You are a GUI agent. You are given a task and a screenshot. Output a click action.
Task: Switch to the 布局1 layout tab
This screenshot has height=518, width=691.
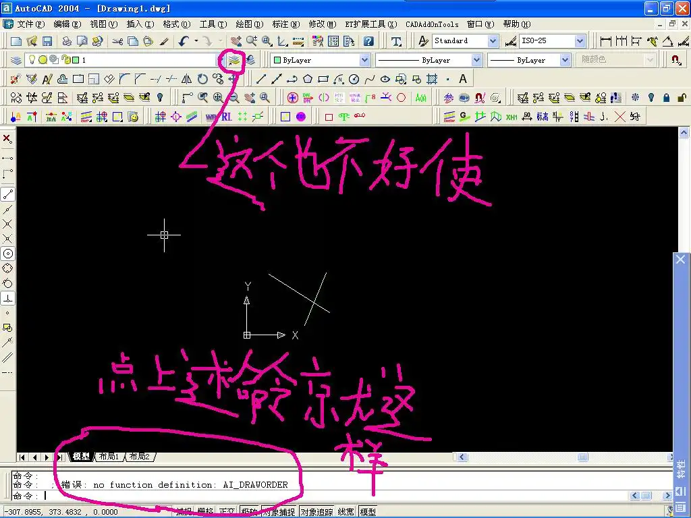pyautogui.click(x=109, y=457)
